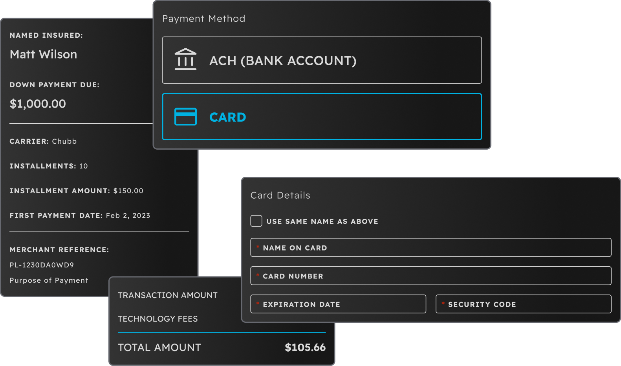Click the blue credit card icon
This screenshot has width=621, height=366.
pos(185,117)
